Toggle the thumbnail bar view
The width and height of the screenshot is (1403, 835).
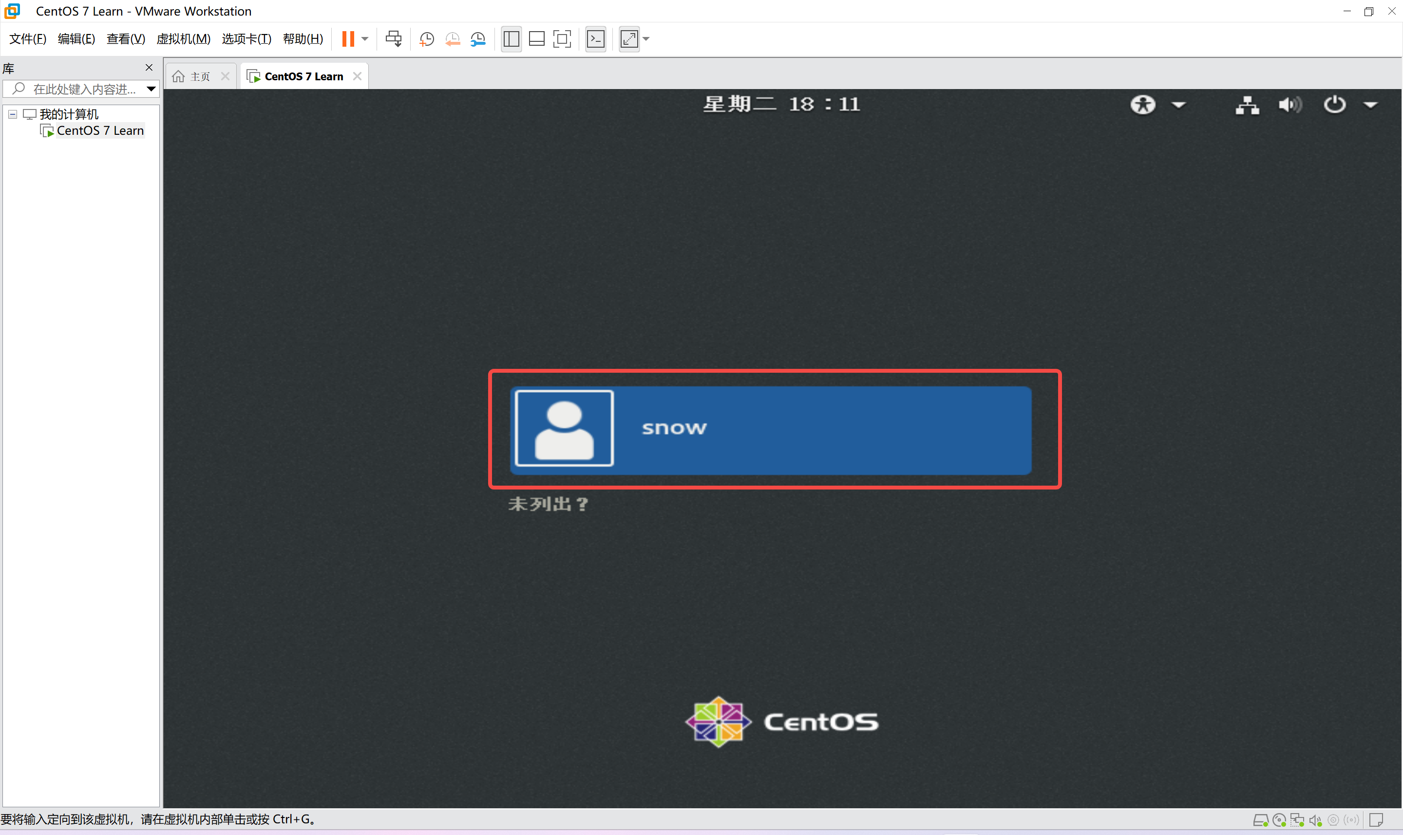[537, 39]
